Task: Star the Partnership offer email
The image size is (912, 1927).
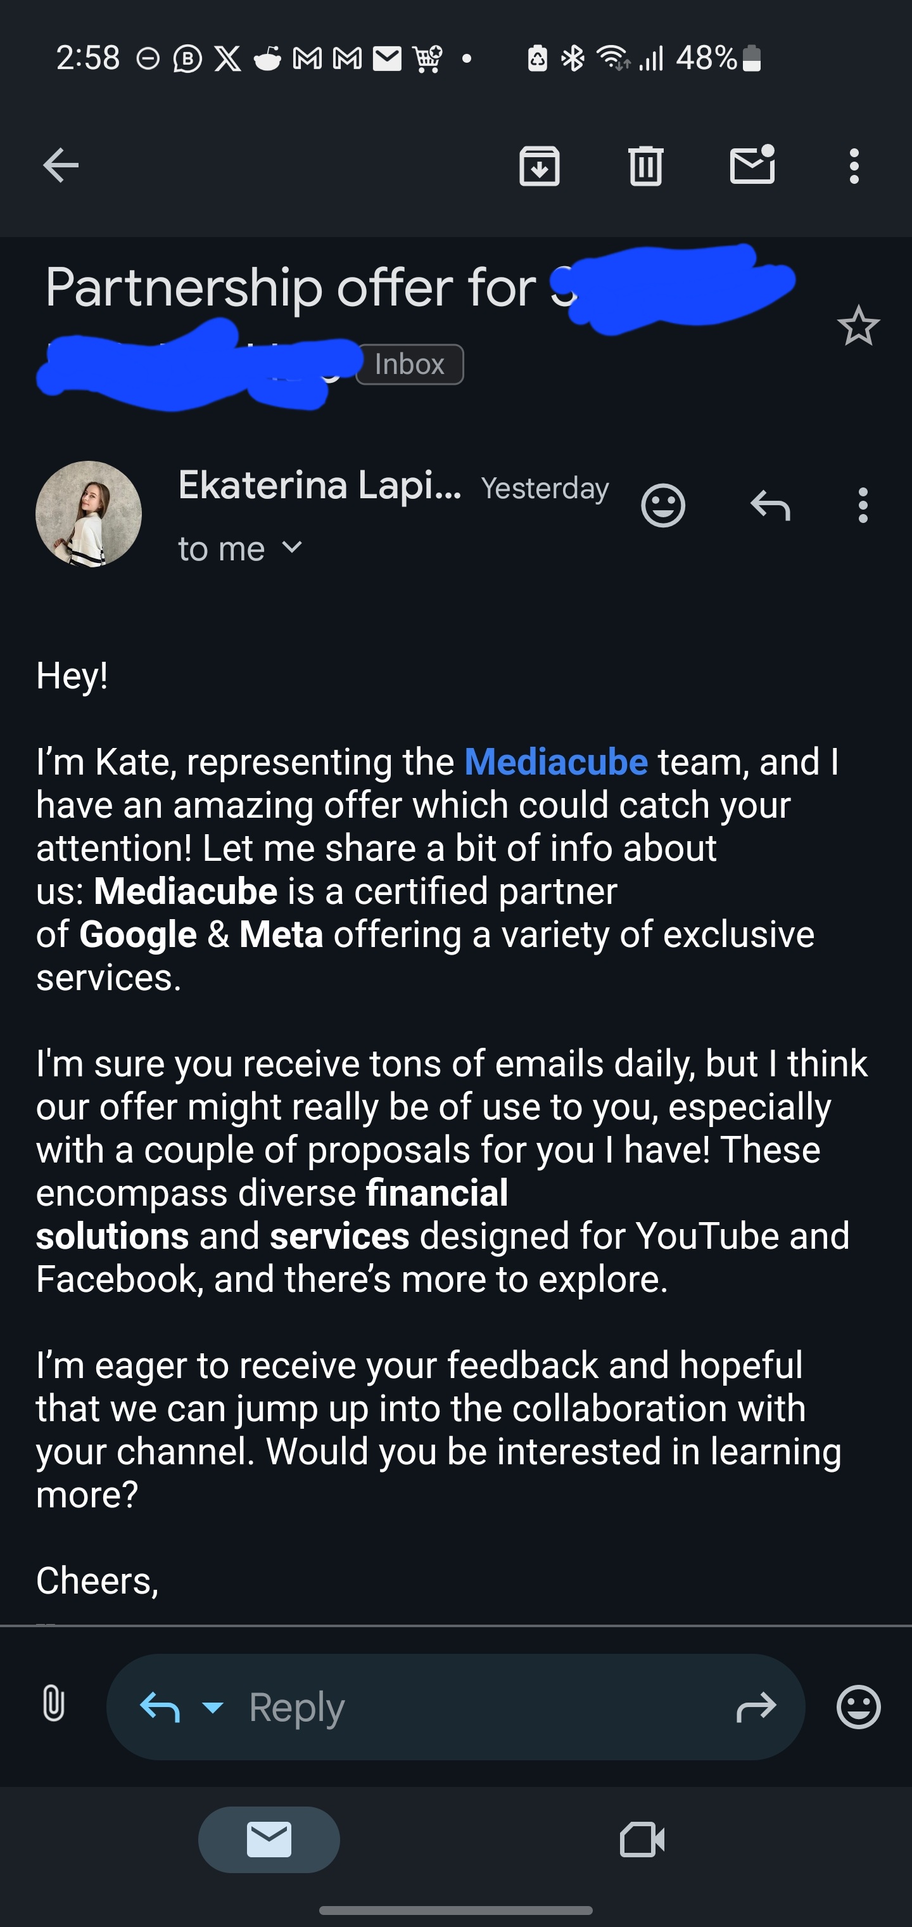Action: (858, 326)
